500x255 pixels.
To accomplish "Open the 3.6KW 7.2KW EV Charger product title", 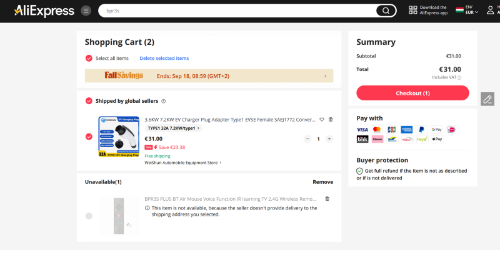I will click(x=230, y=120).
